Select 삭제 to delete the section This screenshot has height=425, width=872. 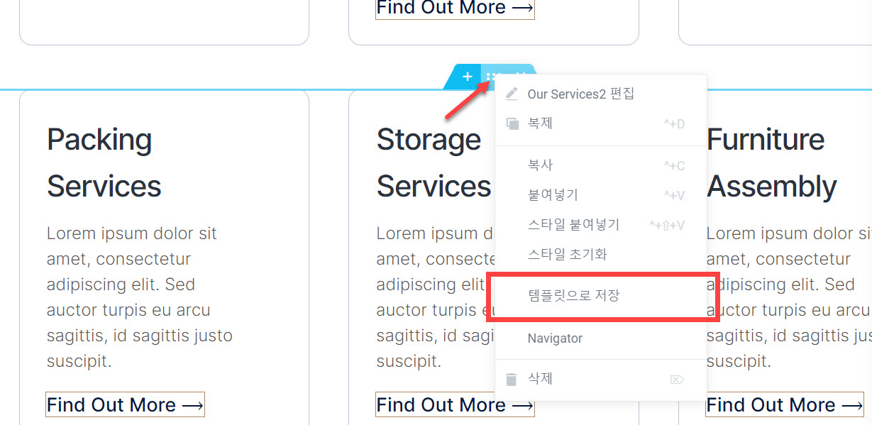(541, 378)
